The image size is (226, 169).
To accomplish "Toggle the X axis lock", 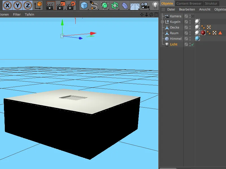I will point(7,5).
